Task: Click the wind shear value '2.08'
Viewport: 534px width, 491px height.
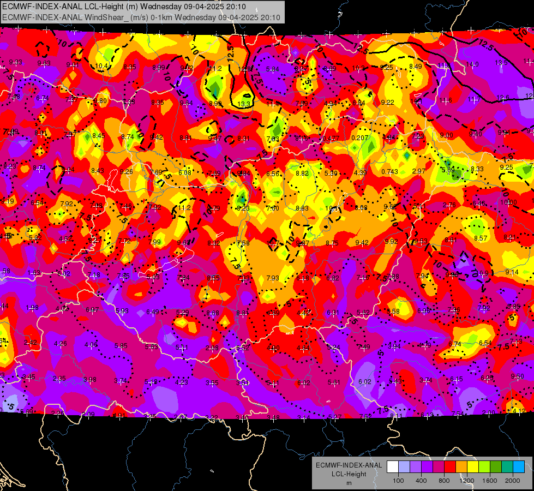Action: (212, 348)
